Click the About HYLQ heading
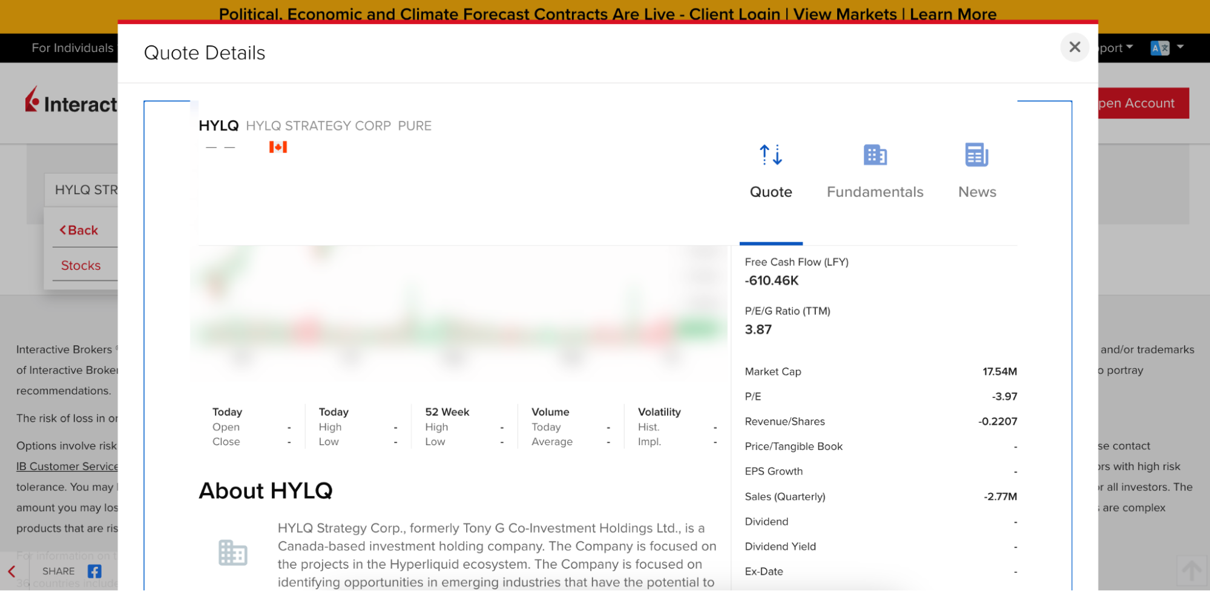The image size is (1210, 591). (266, 491)
